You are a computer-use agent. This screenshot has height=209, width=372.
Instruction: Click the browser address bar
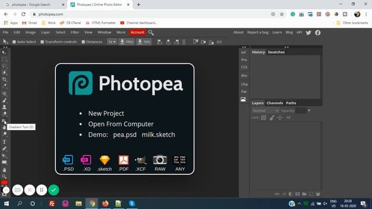pos(152,14)
